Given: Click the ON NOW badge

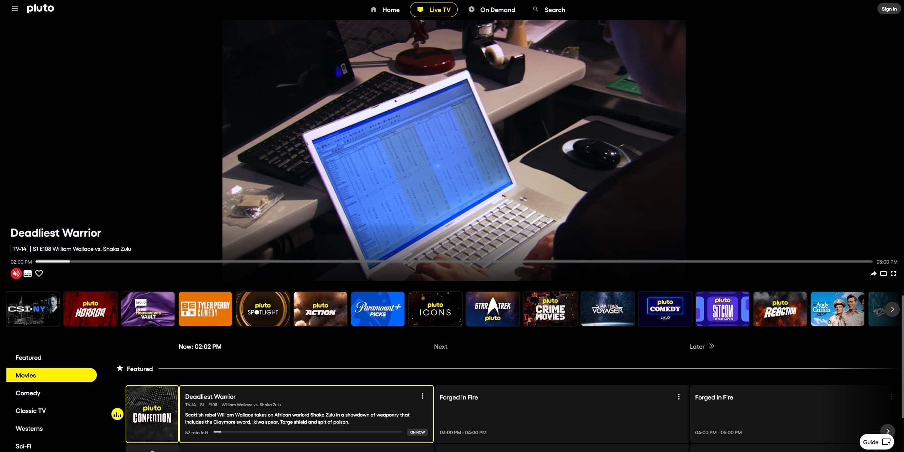Looking at the screenshot, I should coord(417,432).
